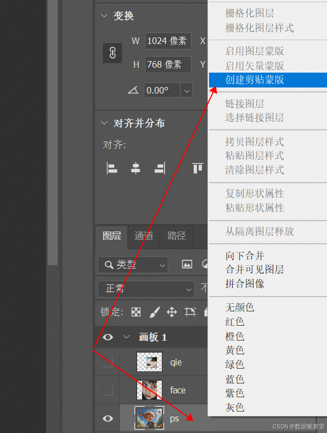
Task: Collapse the 对齐并分布 section
Action: pos(104,123)
